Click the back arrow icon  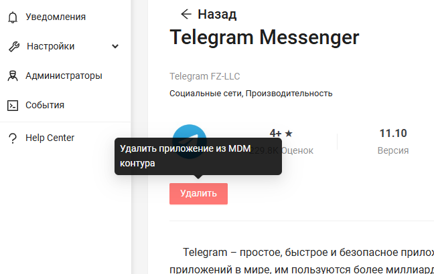pos(186,14)
